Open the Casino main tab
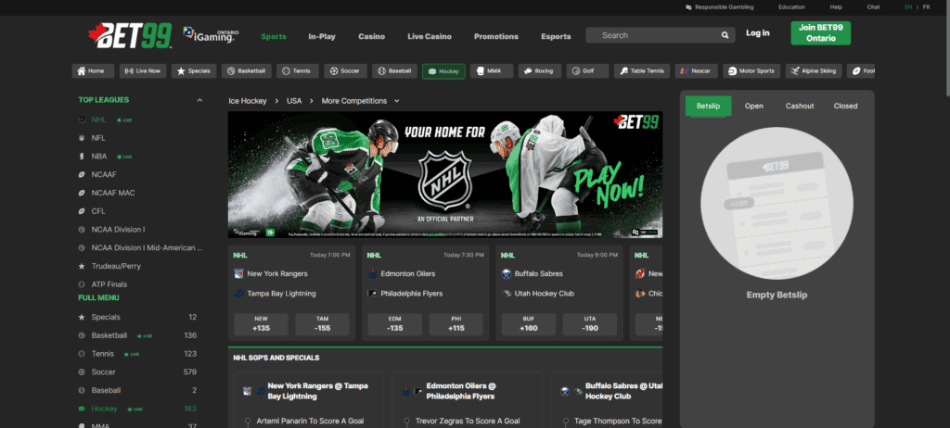This screenshot has width=950, height=428. [x=371, y=36]
